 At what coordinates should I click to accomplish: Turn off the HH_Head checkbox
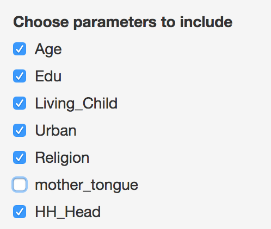[20, 212]
